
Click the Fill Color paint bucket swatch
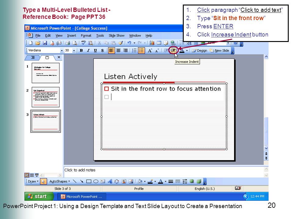point(140,181)
